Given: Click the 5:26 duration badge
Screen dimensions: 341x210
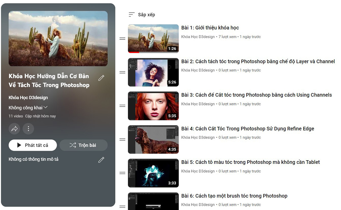Looking at the screenshot, I should coord(172,82).
